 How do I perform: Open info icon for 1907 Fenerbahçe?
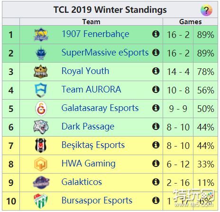pos(156,34)
